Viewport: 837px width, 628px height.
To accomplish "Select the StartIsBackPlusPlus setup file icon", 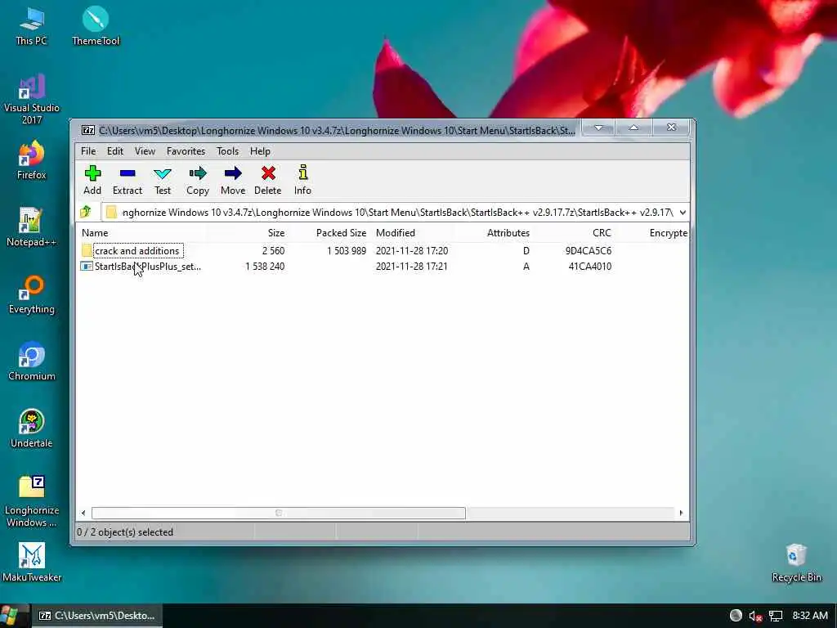I will point(87,266).
